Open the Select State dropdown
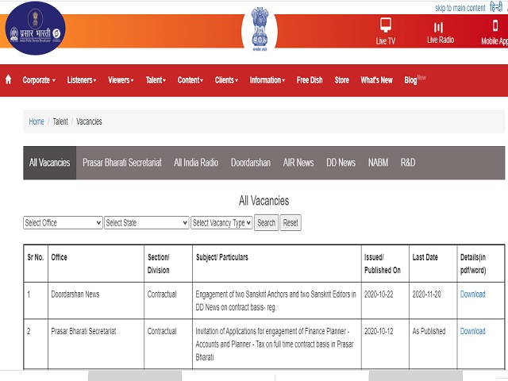This screenshot has height=381, width=508. pyautogui.click(x=146, y=223)
